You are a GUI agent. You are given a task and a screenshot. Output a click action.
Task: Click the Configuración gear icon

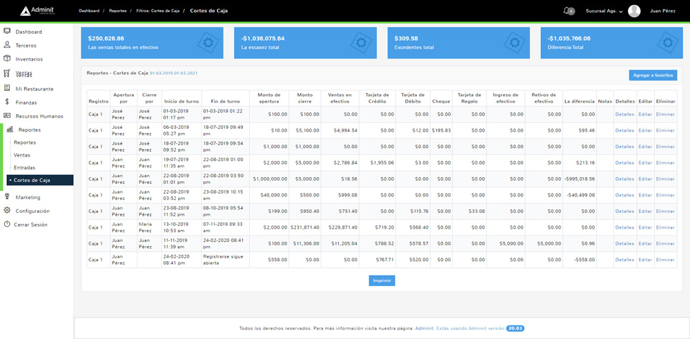click(x=7, y=211)
